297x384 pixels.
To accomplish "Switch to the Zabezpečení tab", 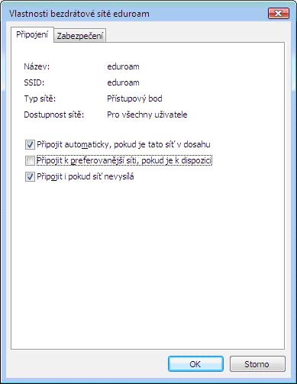I will (x=80, y=36).
